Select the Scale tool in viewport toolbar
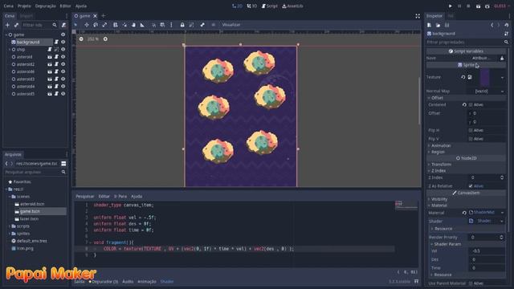The image size is (514, 289). tap(104, 25)
